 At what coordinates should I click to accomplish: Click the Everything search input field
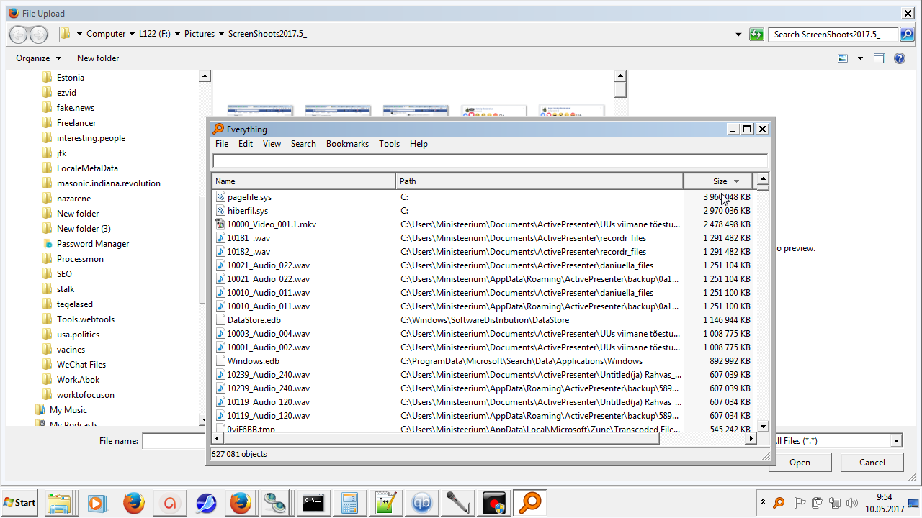[x=490, y=161]
